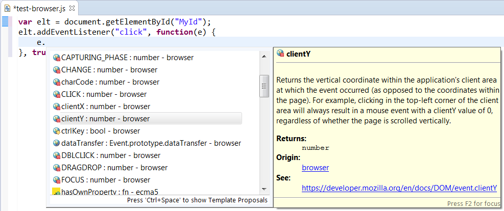Open the developer.mozilla.org event.clientY link
This screenshot has height=211, width=504.
pos(399,188)
